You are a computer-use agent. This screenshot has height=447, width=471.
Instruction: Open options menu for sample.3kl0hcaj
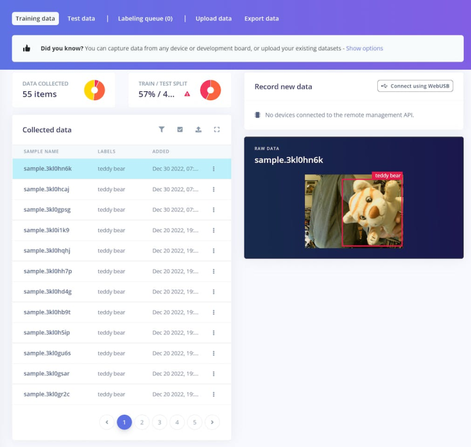[213, 190]
